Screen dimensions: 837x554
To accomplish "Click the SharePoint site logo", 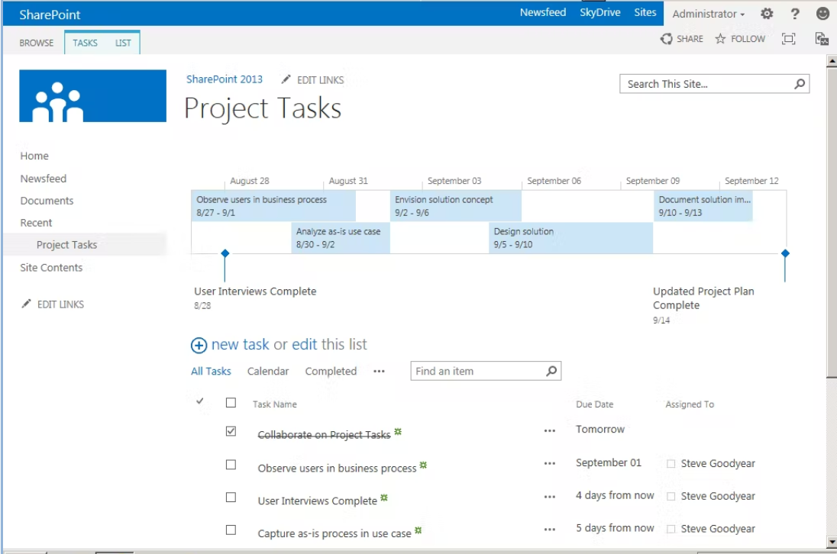I will [93, 96].
